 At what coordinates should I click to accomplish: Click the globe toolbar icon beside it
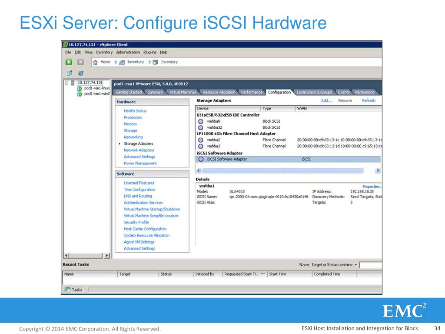click(x=81, y=73)
